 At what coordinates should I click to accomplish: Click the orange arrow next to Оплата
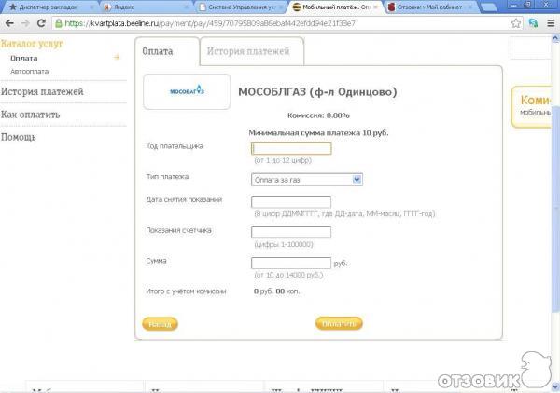pos(117,58)
